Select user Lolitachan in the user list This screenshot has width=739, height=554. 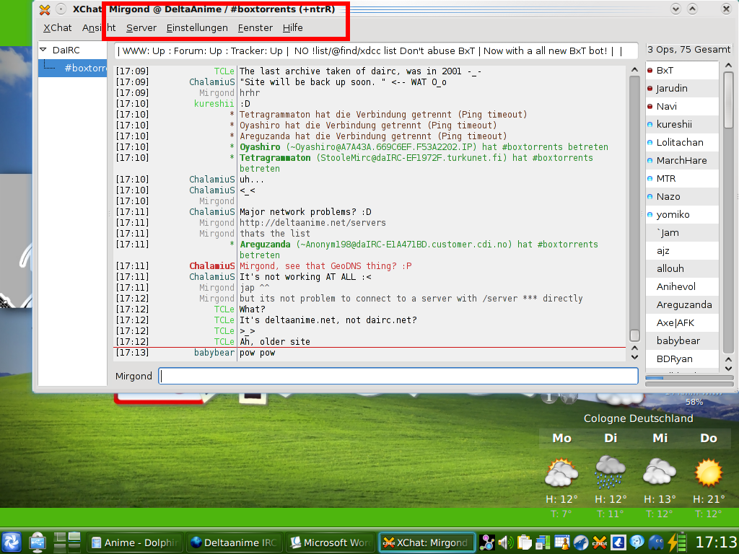click(x=679, y=142)
